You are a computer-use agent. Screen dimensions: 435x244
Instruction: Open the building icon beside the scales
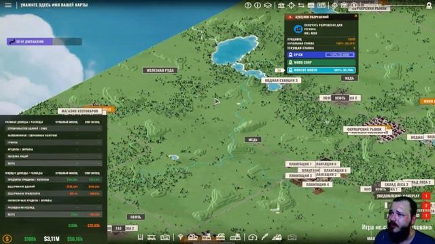344,5
